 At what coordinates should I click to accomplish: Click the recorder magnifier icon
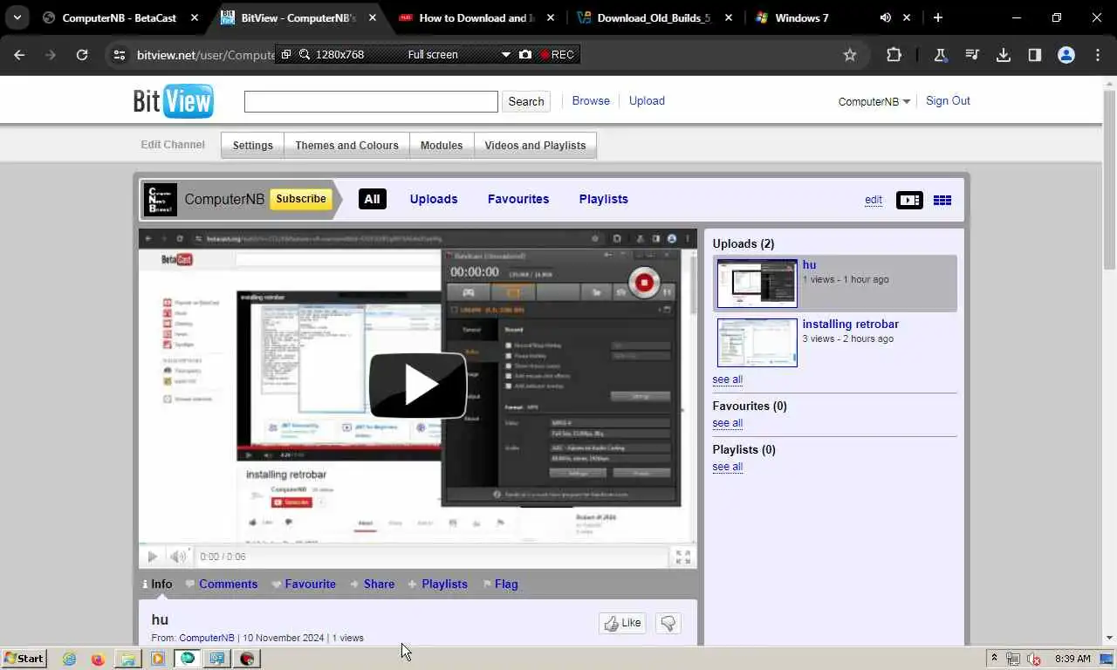[x=305, y=54]
